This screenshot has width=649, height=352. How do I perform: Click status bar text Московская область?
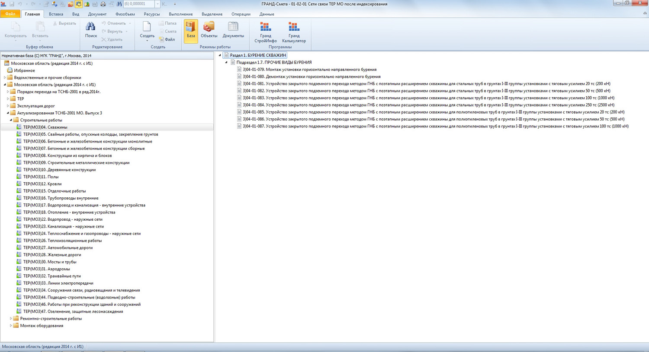pyautogui.click(x=42, y=346)
